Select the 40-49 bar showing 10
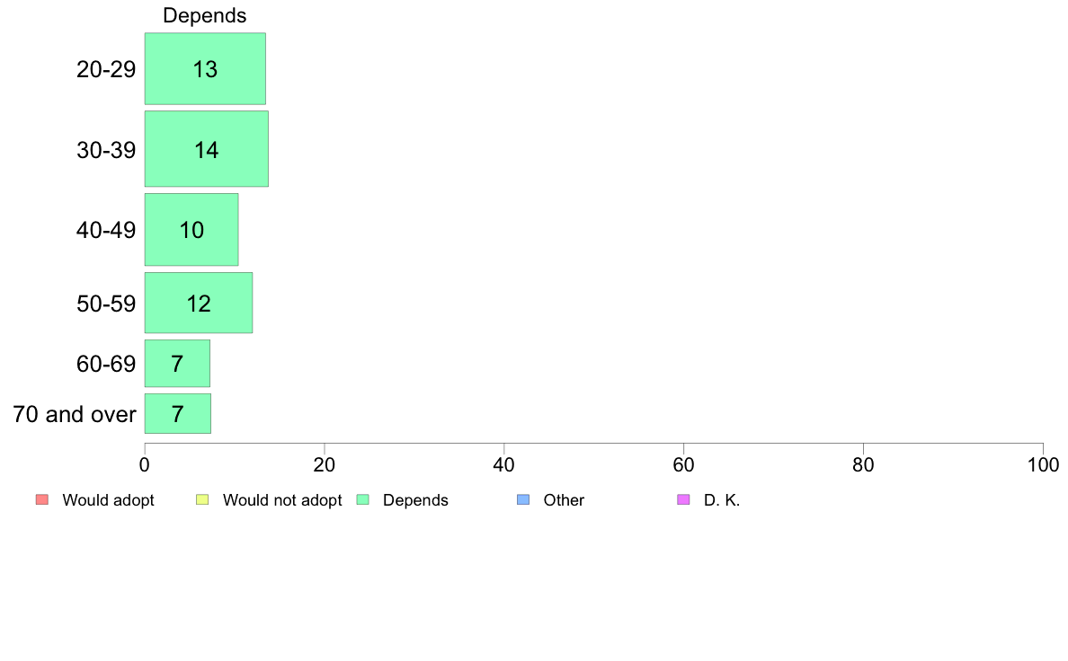 coord(191,229)
